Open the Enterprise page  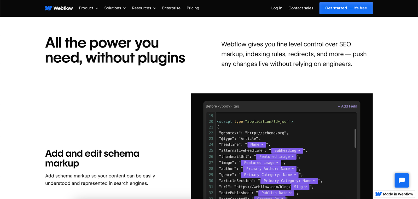171,8
